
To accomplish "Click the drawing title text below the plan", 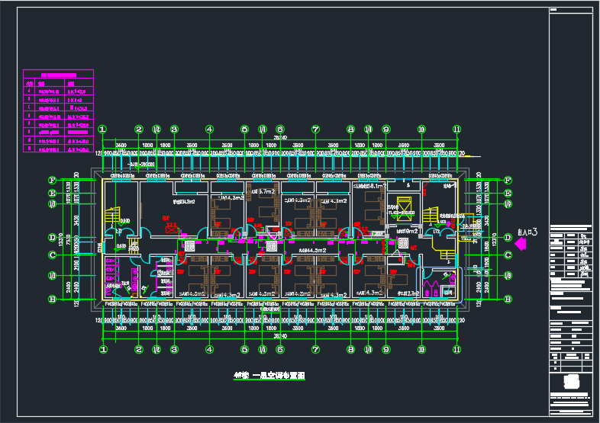I will (269, 376).
